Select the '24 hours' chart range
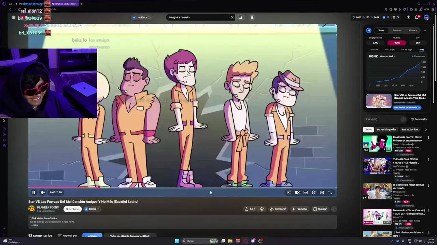The height and width of the screenshot is (245, 437). pyautogui.click(x=373, y=50)
